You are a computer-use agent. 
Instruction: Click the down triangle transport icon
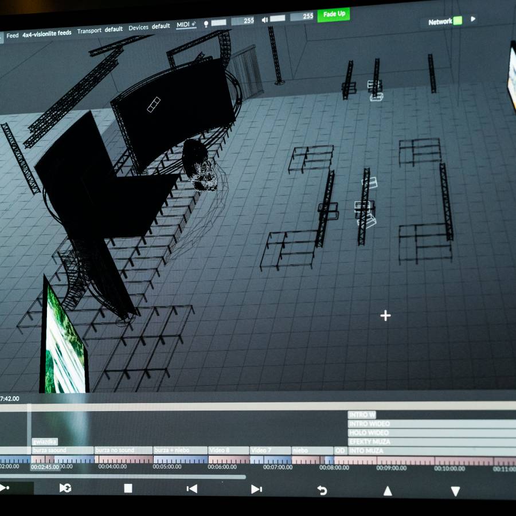point(455,491)
